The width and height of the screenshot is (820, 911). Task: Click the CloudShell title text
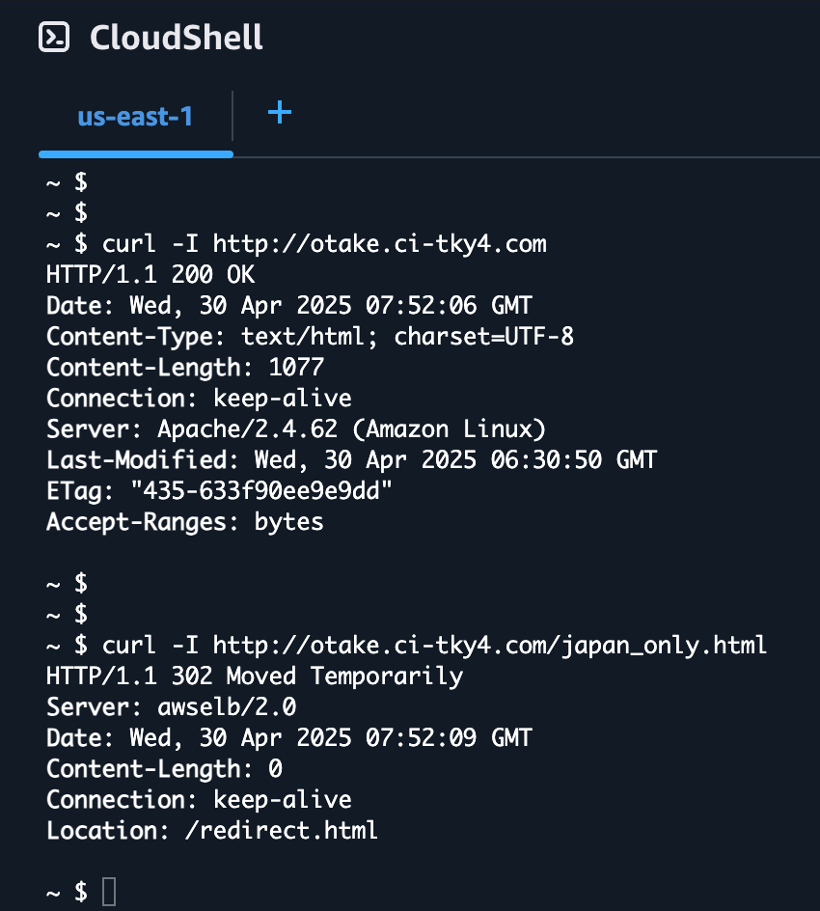pyautogui.click(x=176, y=38)
